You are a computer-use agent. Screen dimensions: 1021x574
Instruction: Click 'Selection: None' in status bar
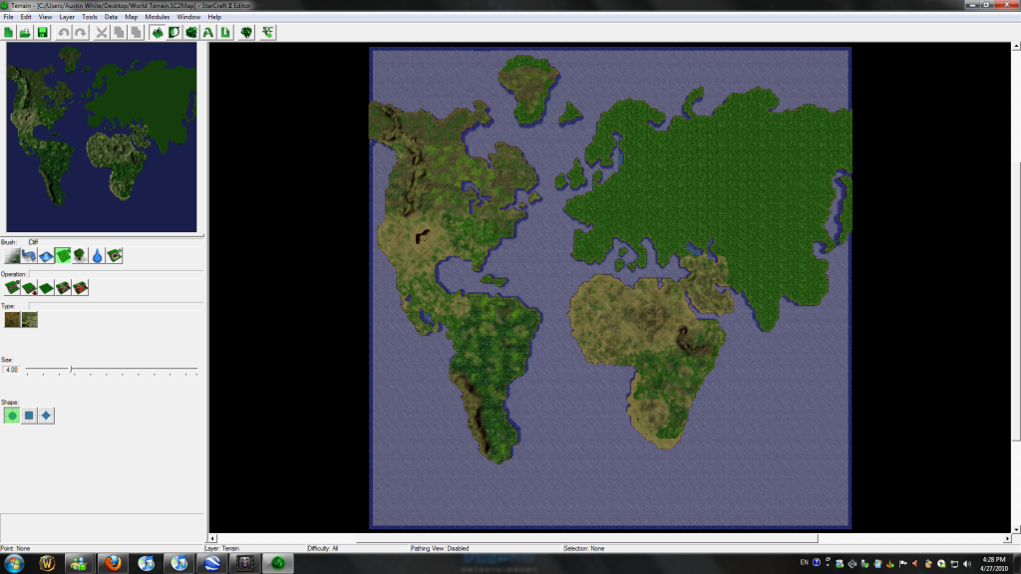pos(584,549)
